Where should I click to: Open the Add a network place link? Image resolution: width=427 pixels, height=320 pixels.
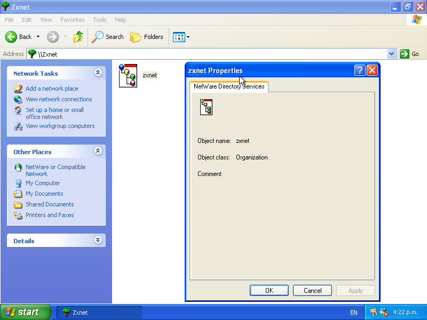click(52, 89)
